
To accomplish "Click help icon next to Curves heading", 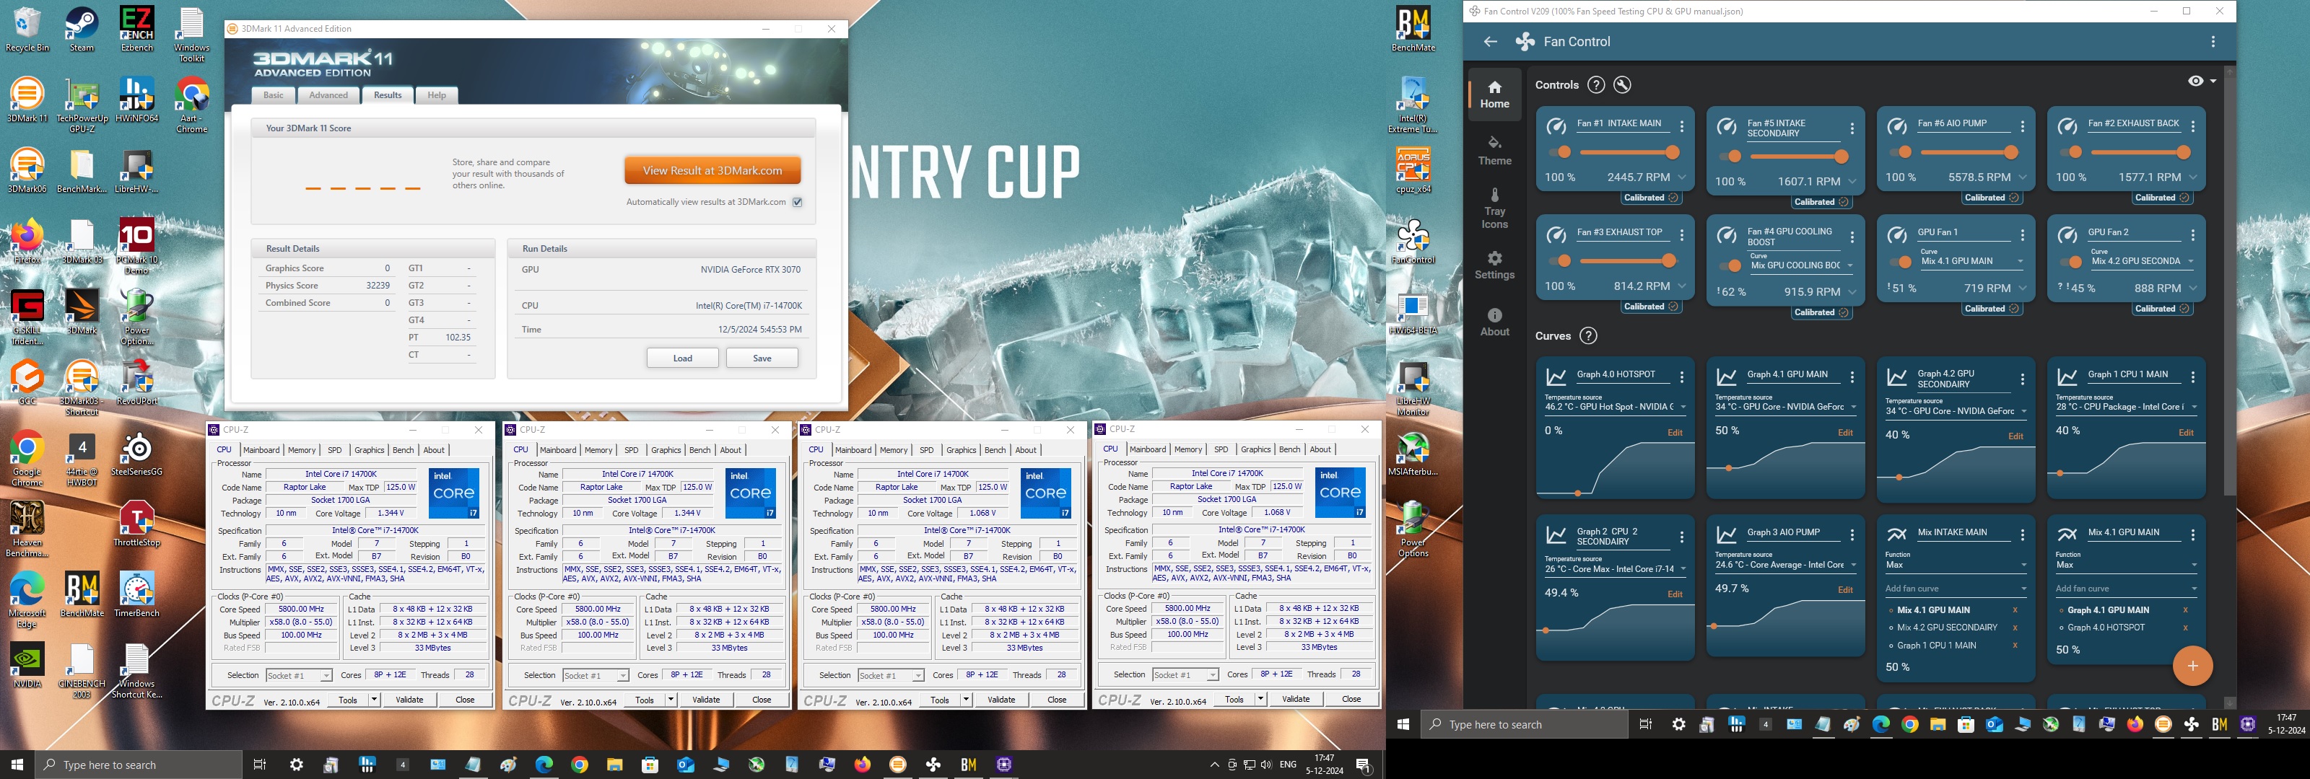I will (x=1588, y=335).
